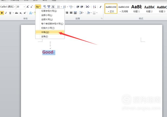Viewport: 167px width, 117px height.
Task: Select 每个单词首字母大写(C) menu item
Action: coord(50,24)
